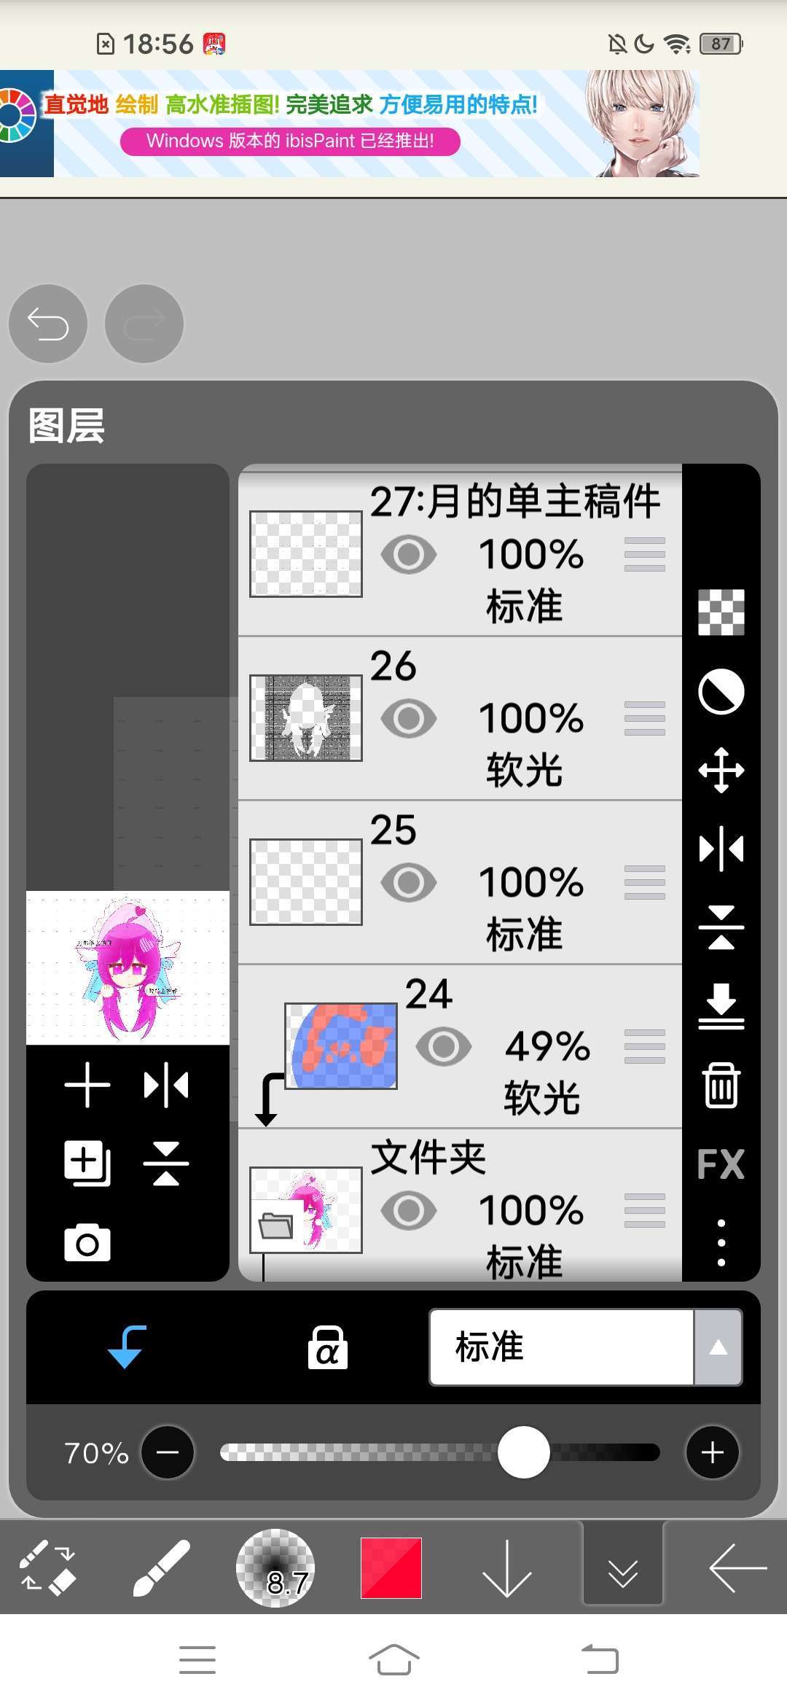The width and height of the screenshot is (787, 1706).
Task: Tap the merge layer down icon
Action: (x=721, y=1006)
